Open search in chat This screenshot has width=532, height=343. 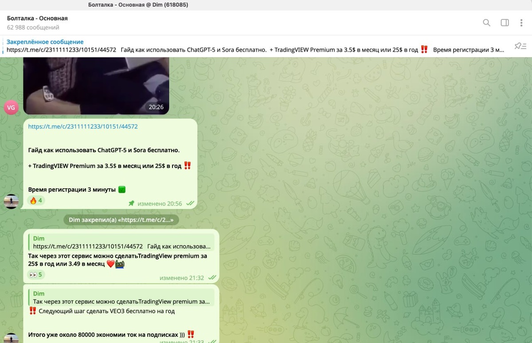pos(486,23)
